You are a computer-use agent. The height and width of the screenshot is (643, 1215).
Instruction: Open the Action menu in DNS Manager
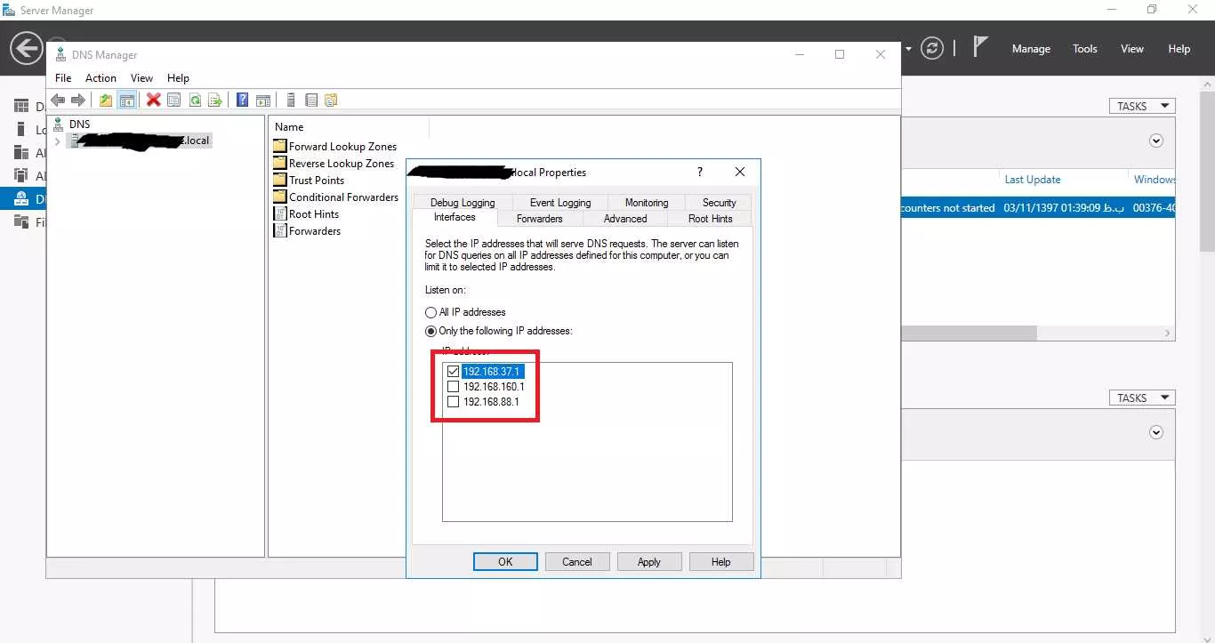(101, 78)
